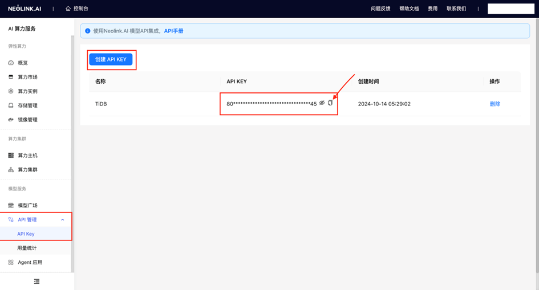Click the masked key 80***45 text
This screenshot has width=539, height=290.
271,104
